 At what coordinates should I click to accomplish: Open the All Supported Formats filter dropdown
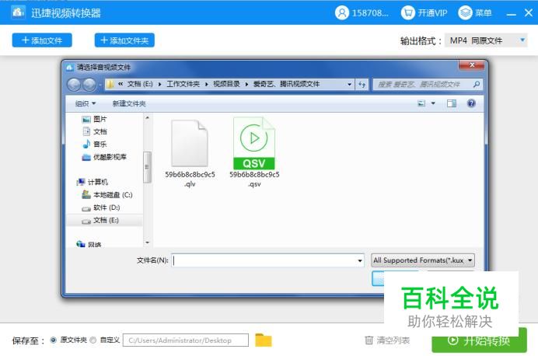pos(423,260)
